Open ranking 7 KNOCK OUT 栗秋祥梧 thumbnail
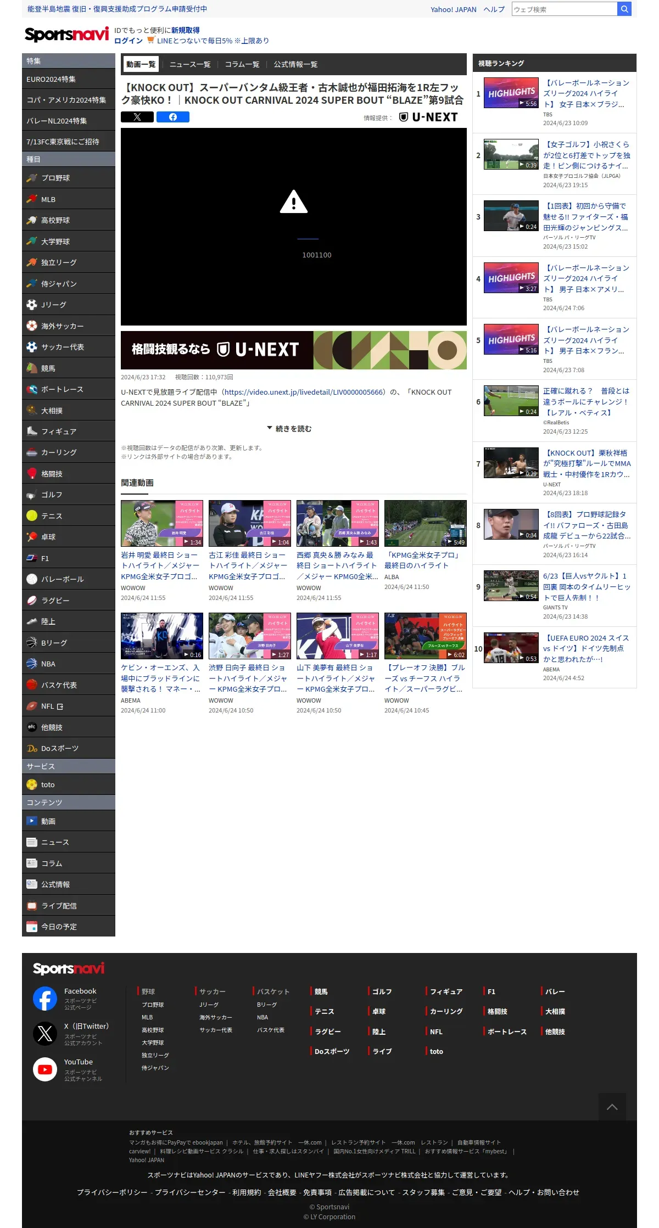The height and width of the screenshot is (1228, 659). click(511, 463)
